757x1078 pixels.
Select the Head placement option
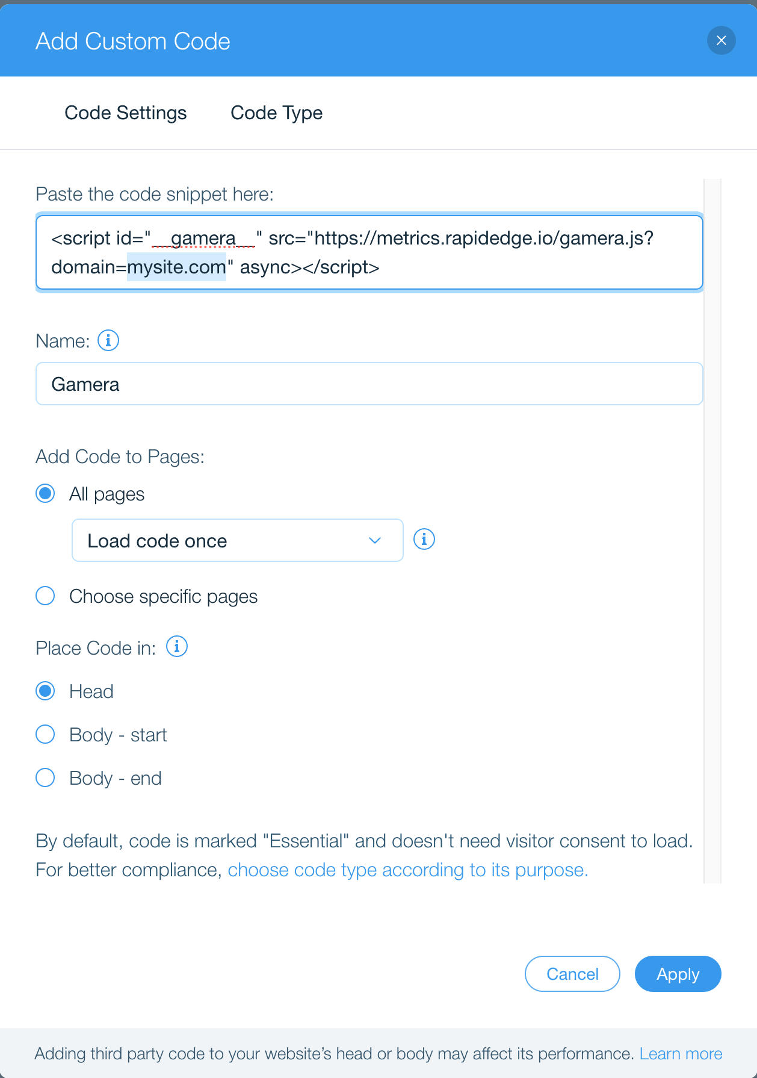pyautogui.click(x=46, y=691)
